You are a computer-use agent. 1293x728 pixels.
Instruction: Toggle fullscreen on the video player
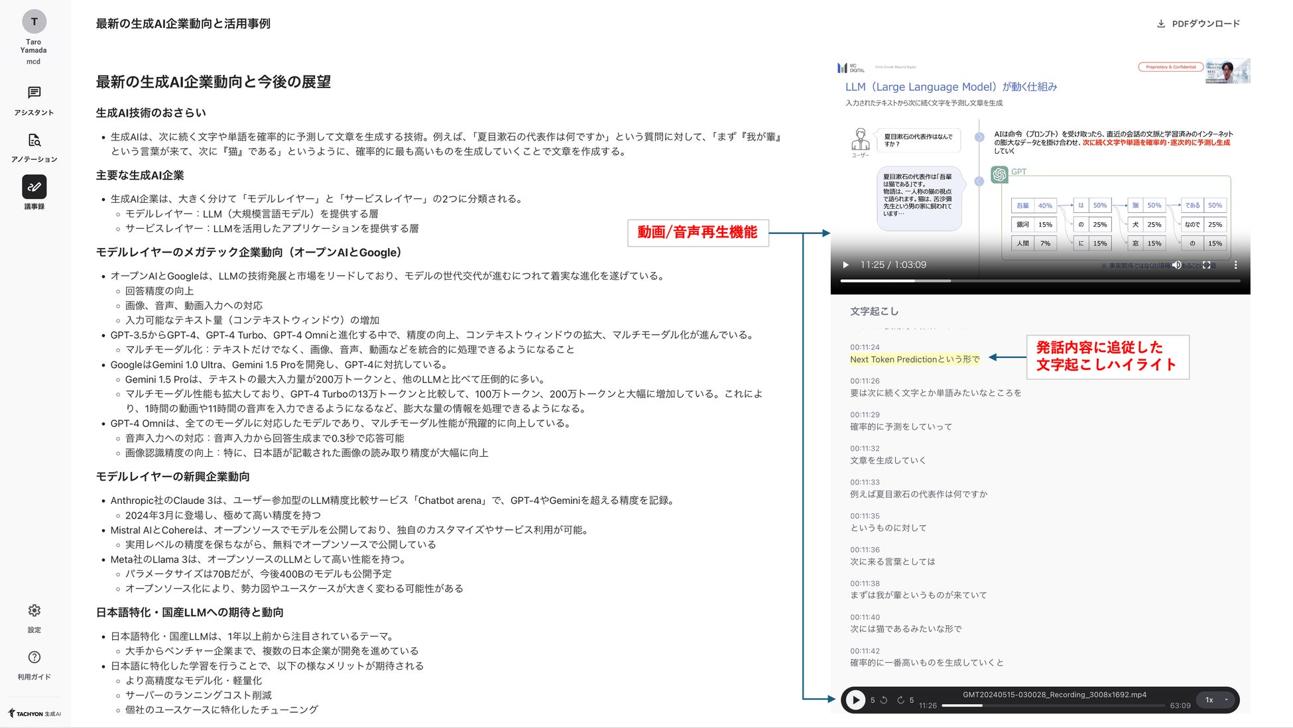click(1206, 265)
